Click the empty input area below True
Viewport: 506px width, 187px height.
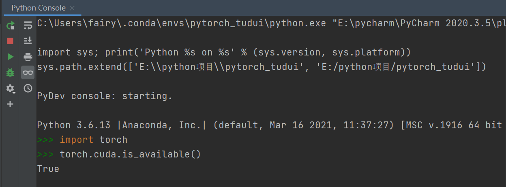(x=271, y=181)
